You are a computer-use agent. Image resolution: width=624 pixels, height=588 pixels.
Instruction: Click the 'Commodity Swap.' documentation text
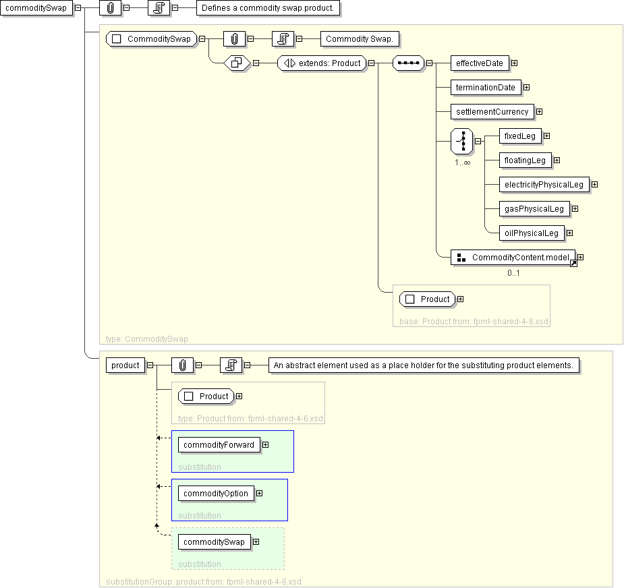(360, 39)
